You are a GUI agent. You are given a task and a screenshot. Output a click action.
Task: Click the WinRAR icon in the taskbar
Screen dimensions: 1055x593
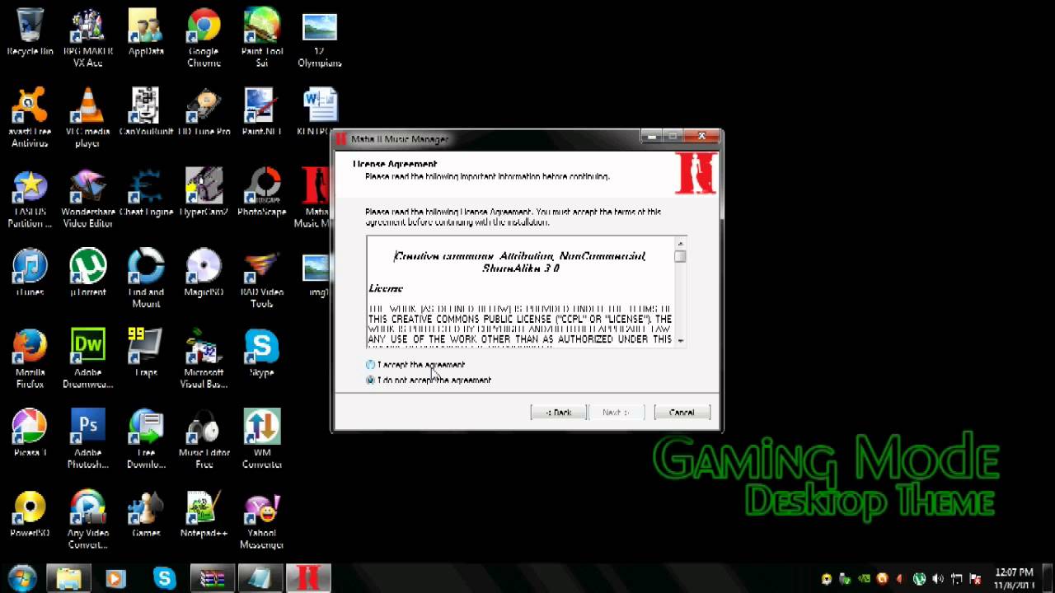(x=213, y=578)
